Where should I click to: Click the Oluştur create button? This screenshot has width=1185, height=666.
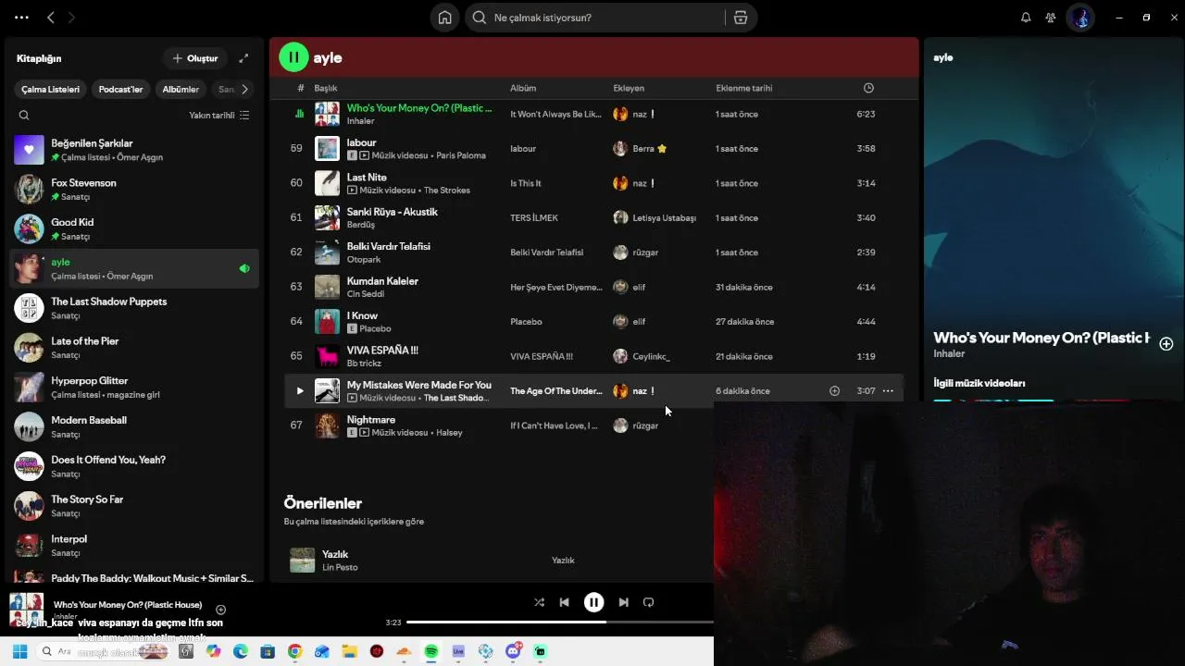(x=195, y=58)
